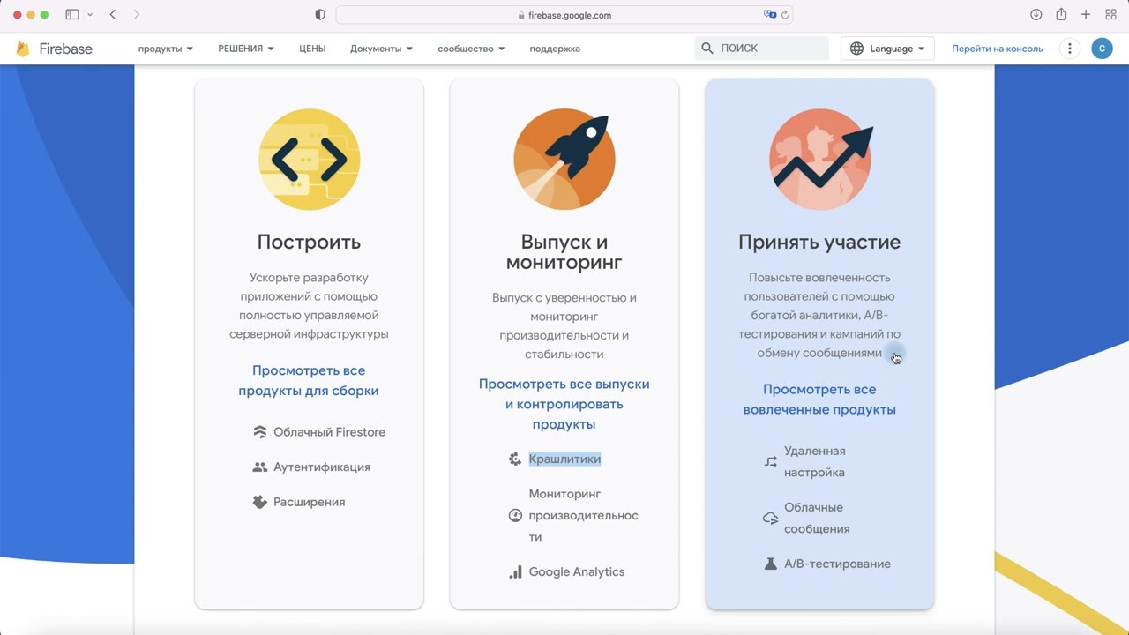Click the Extensions puzzle icon
This screenshot has height=635, width=1129.
259,502
